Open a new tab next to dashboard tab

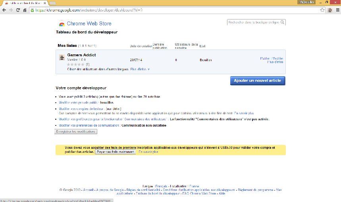tap(52, 3)
